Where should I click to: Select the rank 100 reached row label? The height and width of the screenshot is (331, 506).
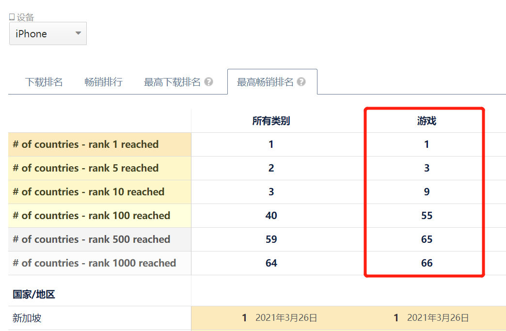coord(92,216)
